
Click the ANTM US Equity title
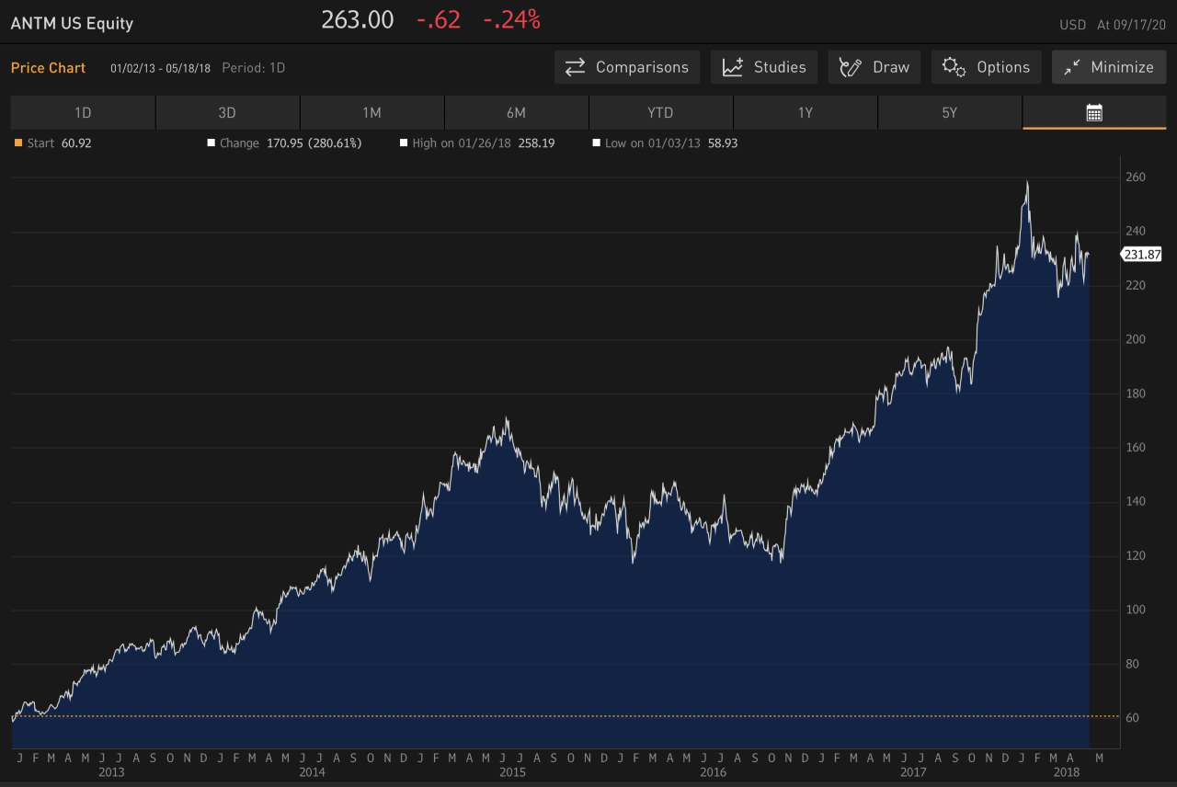72,24
